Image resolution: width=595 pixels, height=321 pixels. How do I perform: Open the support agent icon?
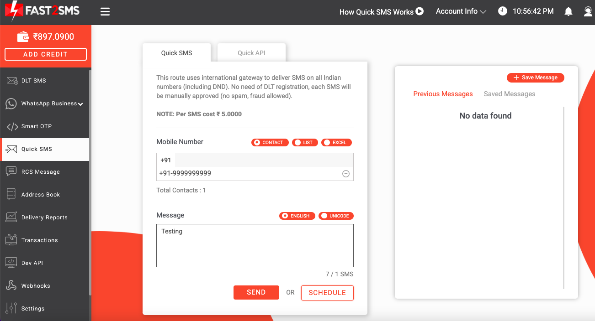(588, 11)
